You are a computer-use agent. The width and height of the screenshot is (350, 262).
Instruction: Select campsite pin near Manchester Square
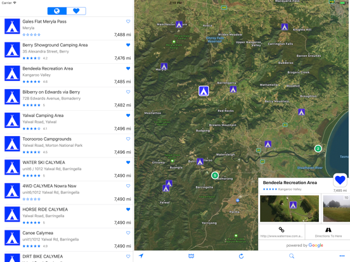coord(179,24)
